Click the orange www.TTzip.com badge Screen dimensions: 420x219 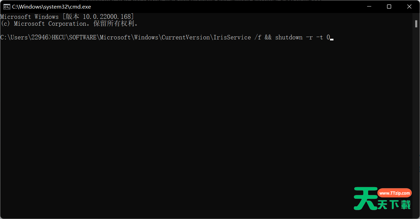(395, 193)
